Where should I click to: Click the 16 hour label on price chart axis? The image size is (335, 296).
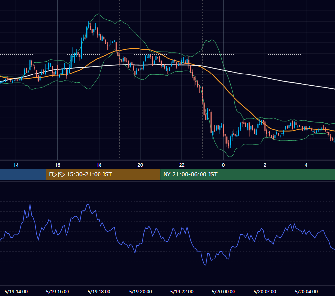(x=58, y=165)
